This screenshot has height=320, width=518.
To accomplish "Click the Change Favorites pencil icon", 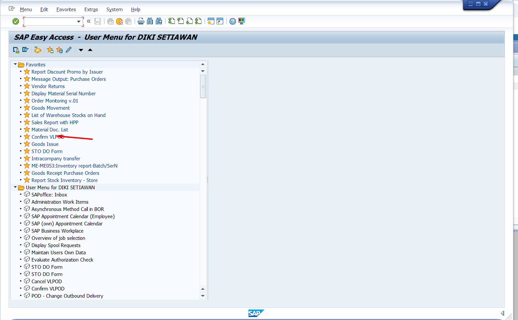I will click(x=69, y=50).
